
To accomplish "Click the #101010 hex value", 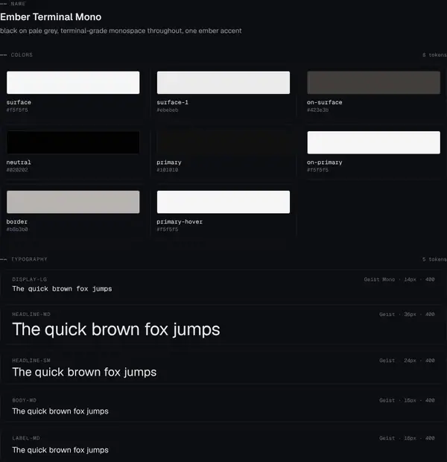I will point(168,170).
